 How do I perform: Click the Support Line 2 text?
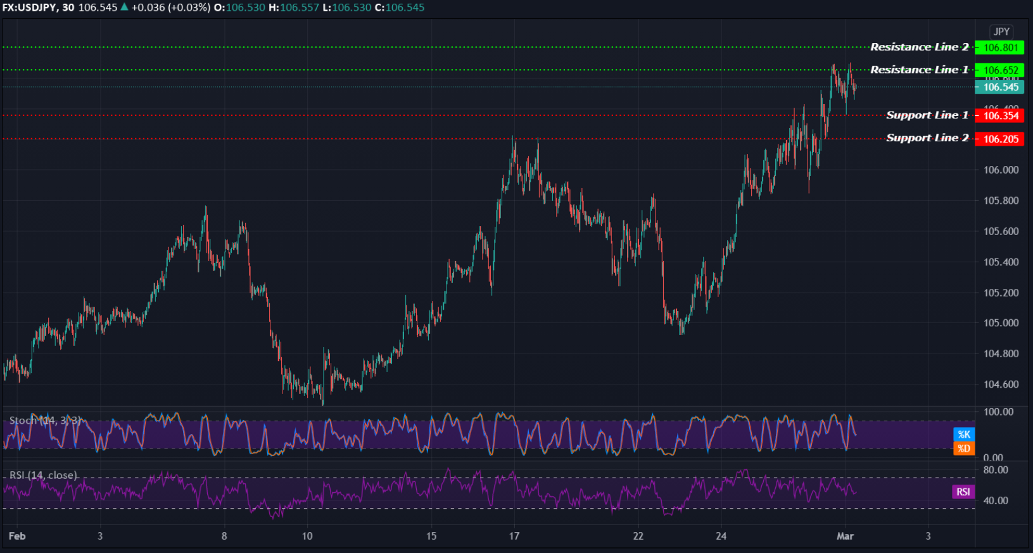coord(927,138)
